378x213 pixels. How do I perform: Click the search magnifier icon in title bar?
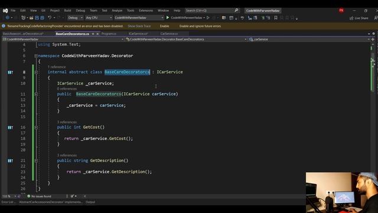click(236, 11)
